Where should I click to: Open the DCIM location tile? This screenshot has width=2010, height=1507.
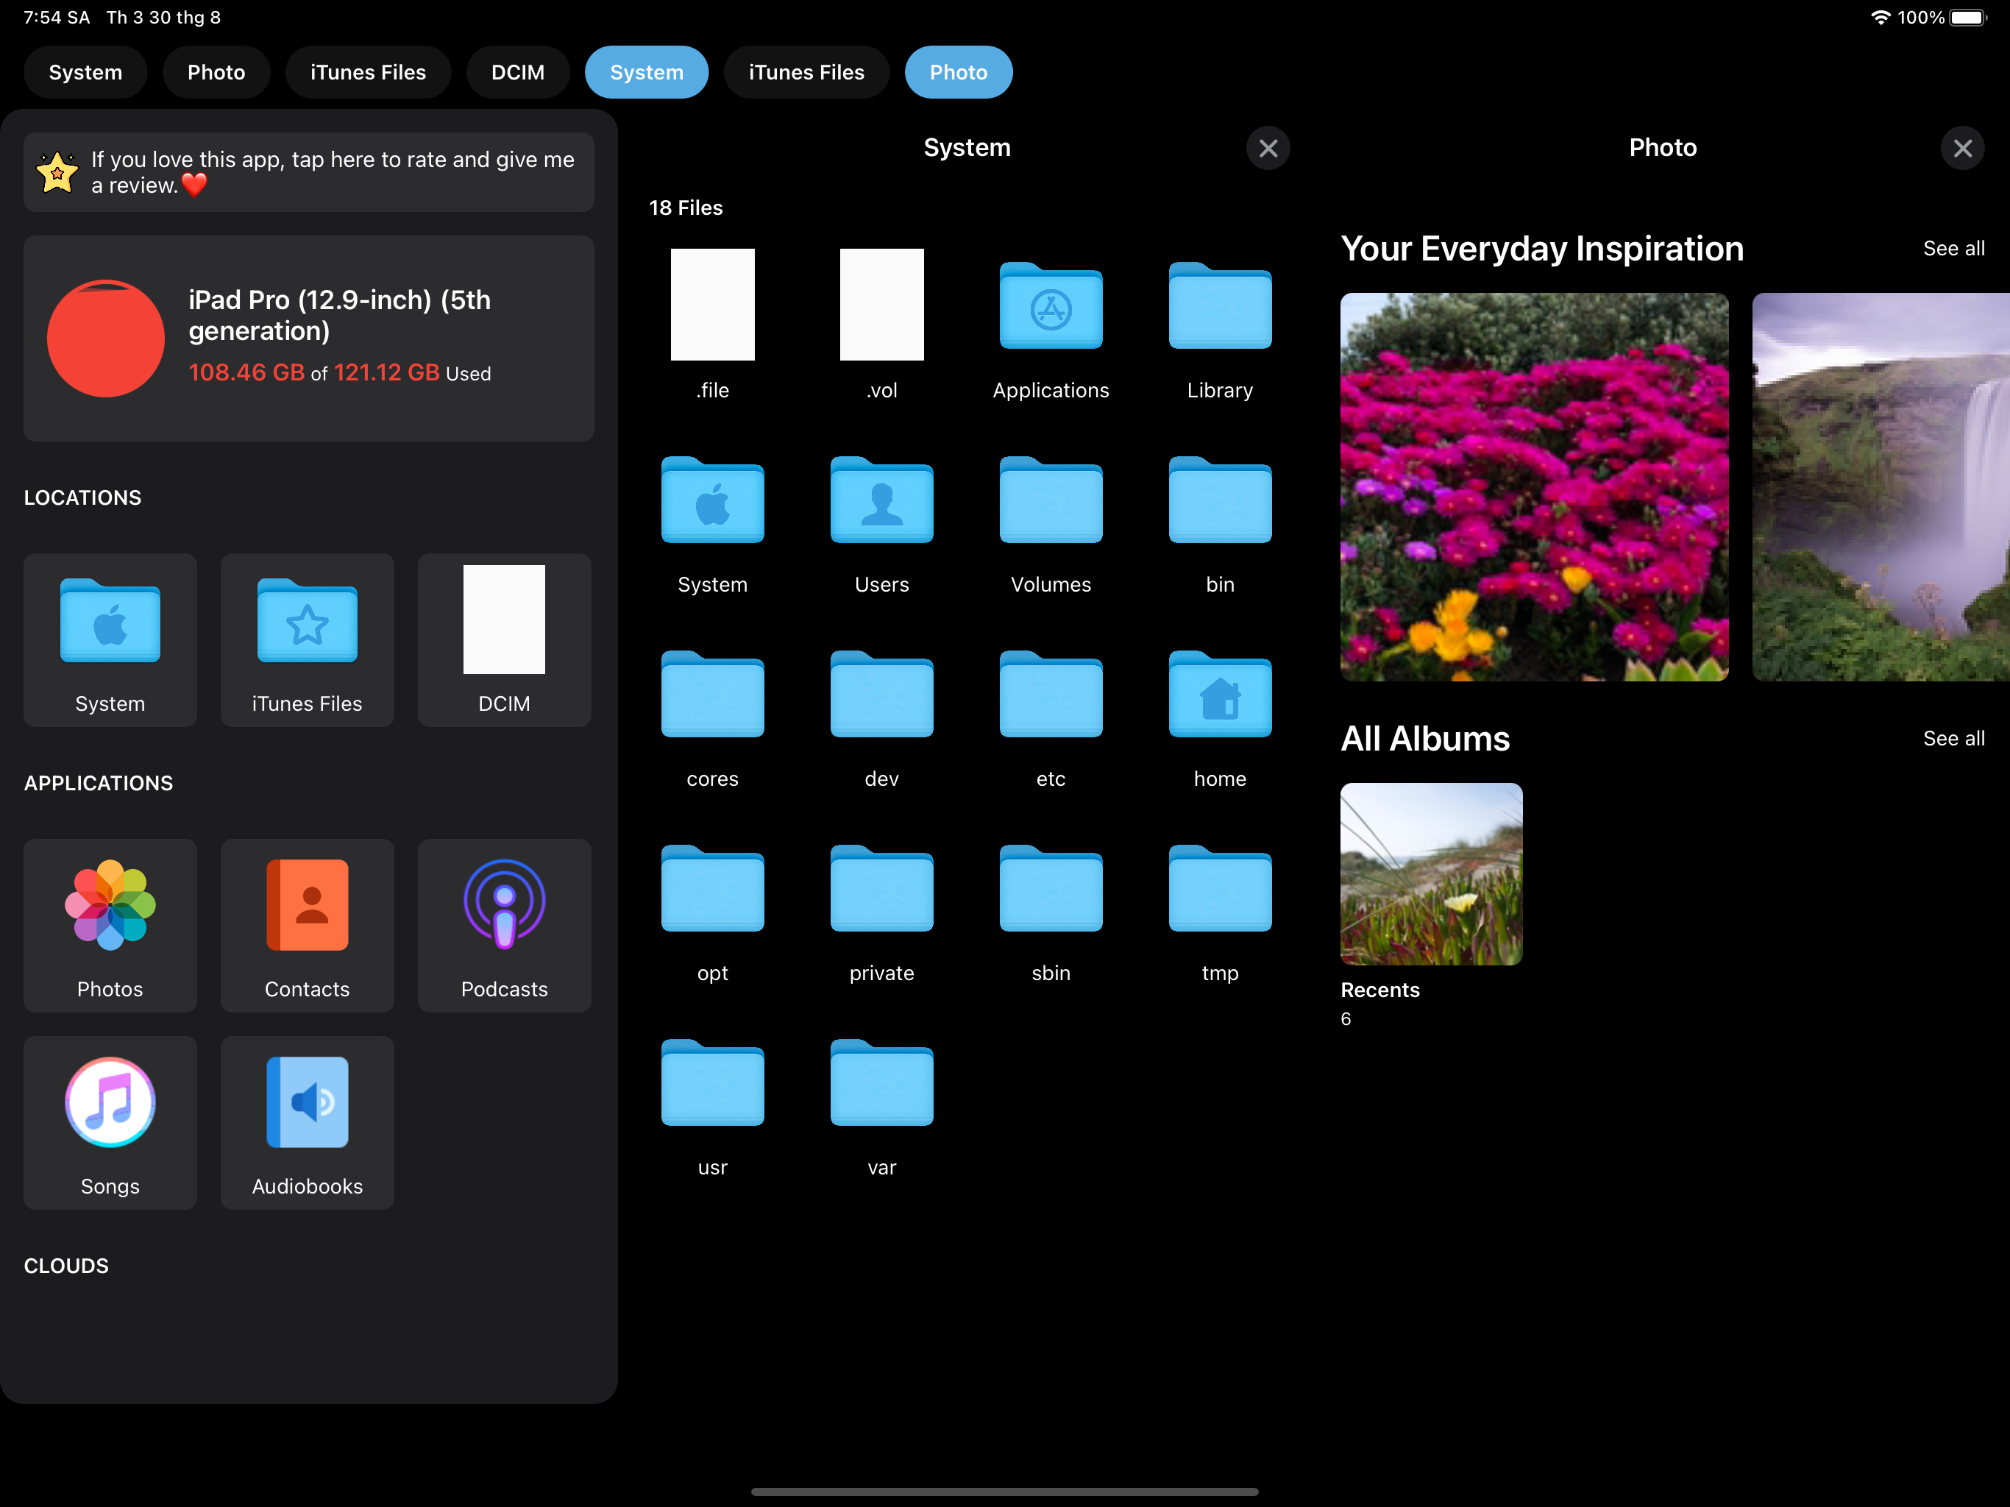pyautogui.click(x=504, y=639)
